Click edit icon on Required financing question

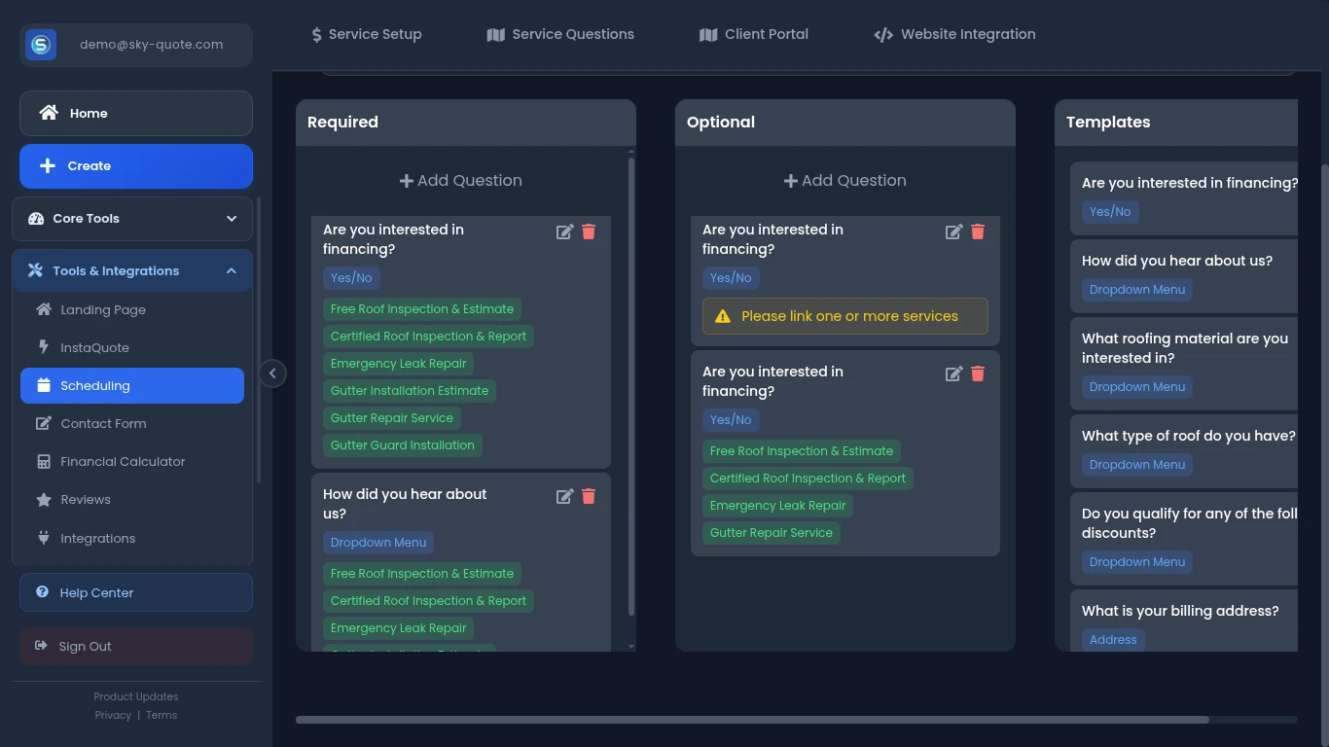click(x=564, y=231)
